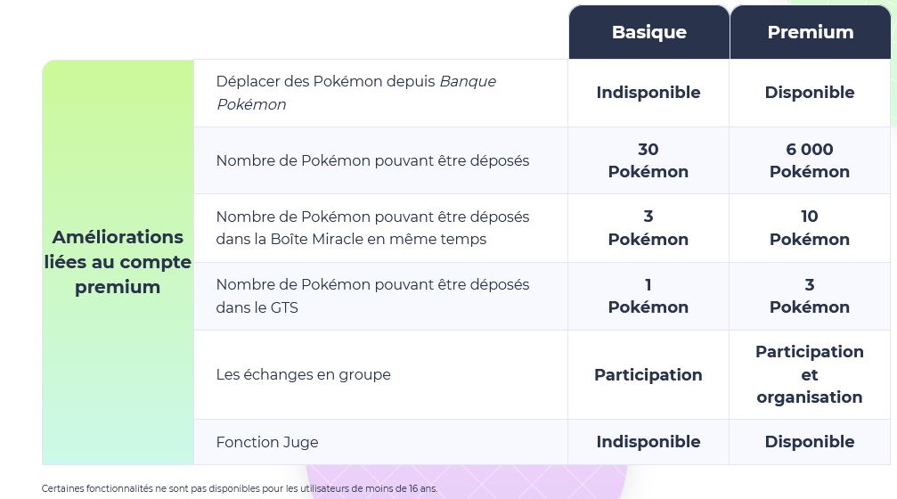The height and width of the screenshot is (499, 897).
Task: Click the "6 000 Pokémon" Premium cell
Action: pyautogui.click(x=810, y=160)
